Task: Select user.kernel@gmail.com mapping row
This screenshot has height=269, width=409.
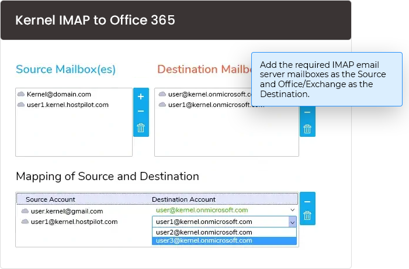Action: point(67,211)
